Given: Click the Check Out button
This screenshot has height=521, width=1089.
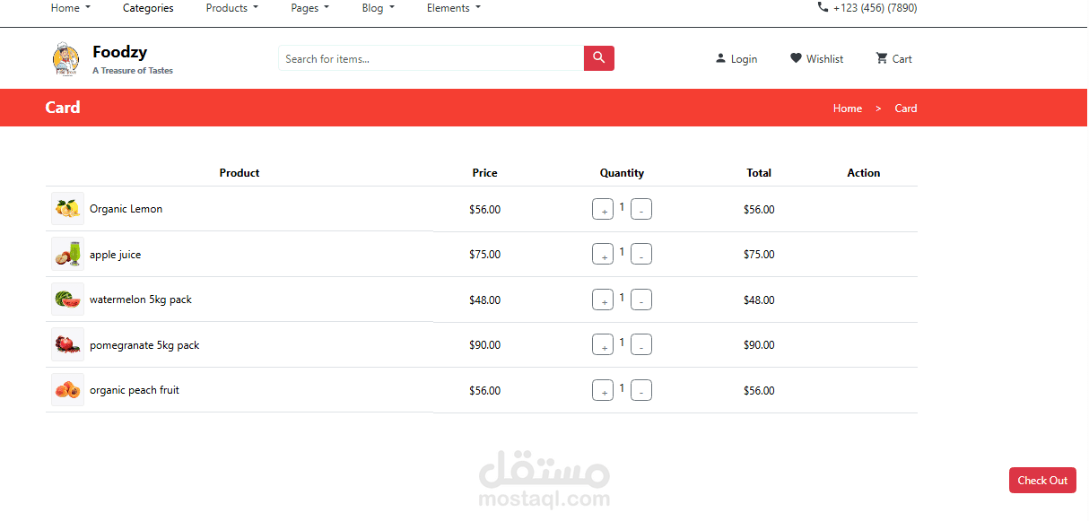Looking at the screenshot, I should click(x=1042, y=480).
